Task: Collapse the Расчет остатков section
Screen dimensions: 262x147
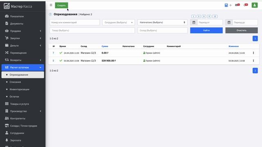Action: (x=23, y=67)
